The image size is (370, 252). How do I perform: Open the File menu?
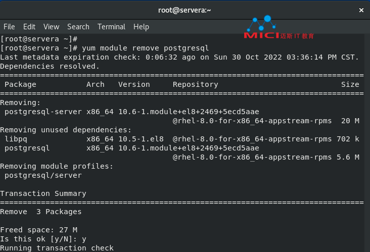[x=9, y=27]
